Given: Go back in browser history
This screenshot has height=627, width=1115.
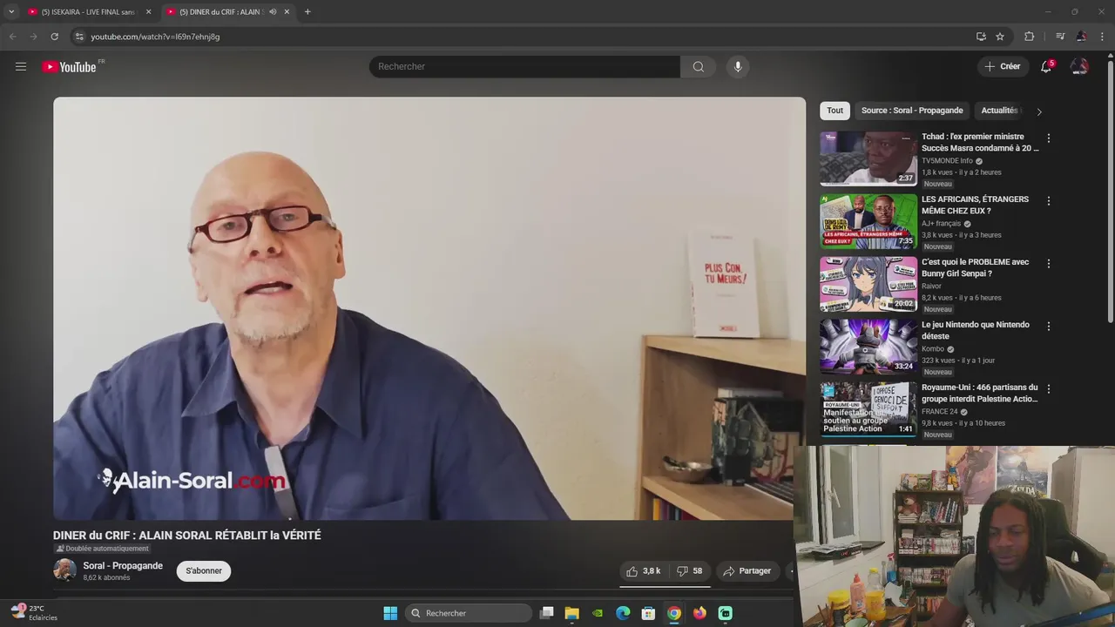Looking at the screenshot, I should (x=12, y=37).
